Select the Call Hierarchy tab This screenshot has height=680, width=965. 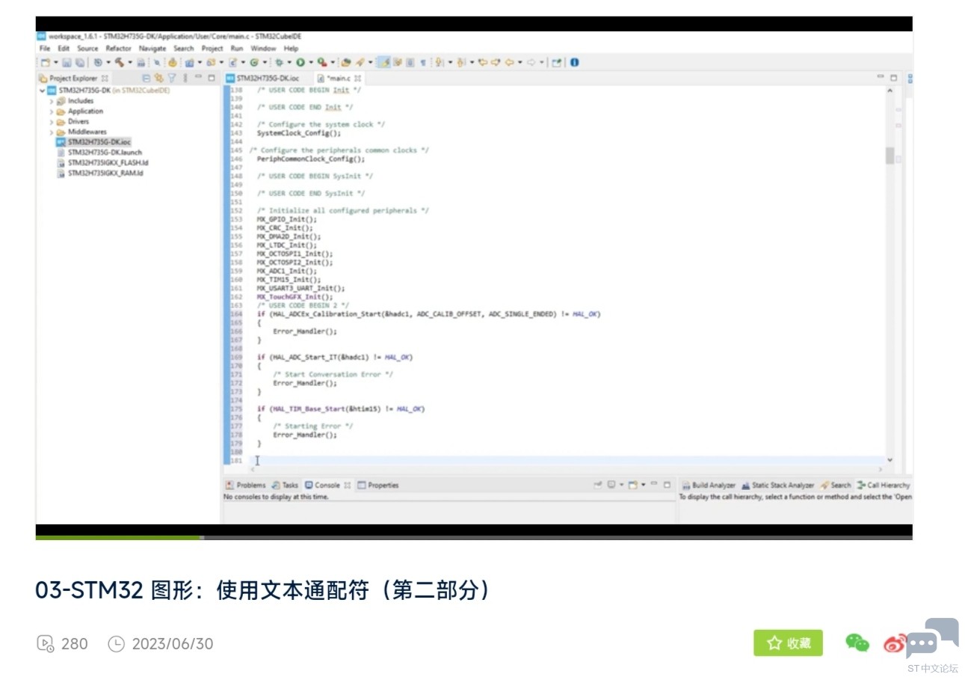884,486
